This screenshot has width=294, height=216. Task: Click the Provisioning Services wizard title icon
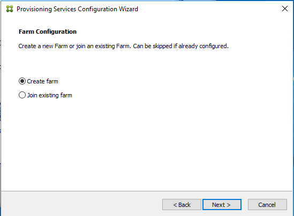(10, 9)
